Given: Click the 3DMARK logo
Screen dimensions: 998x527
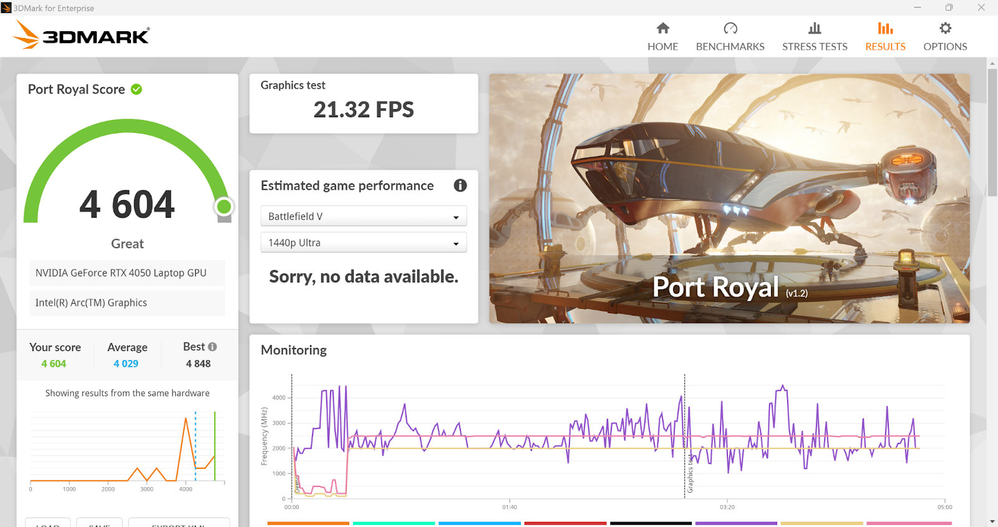Looking at the screenshot, I should (x=81, y=35).
